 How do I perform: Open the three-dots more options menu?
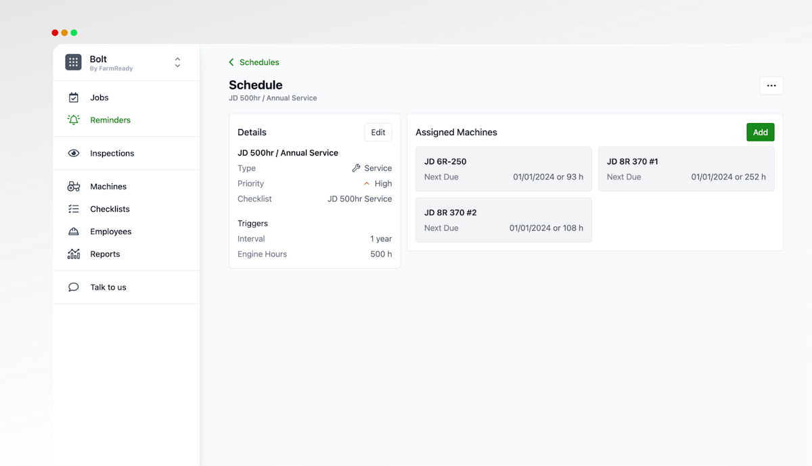pos(771,86)
